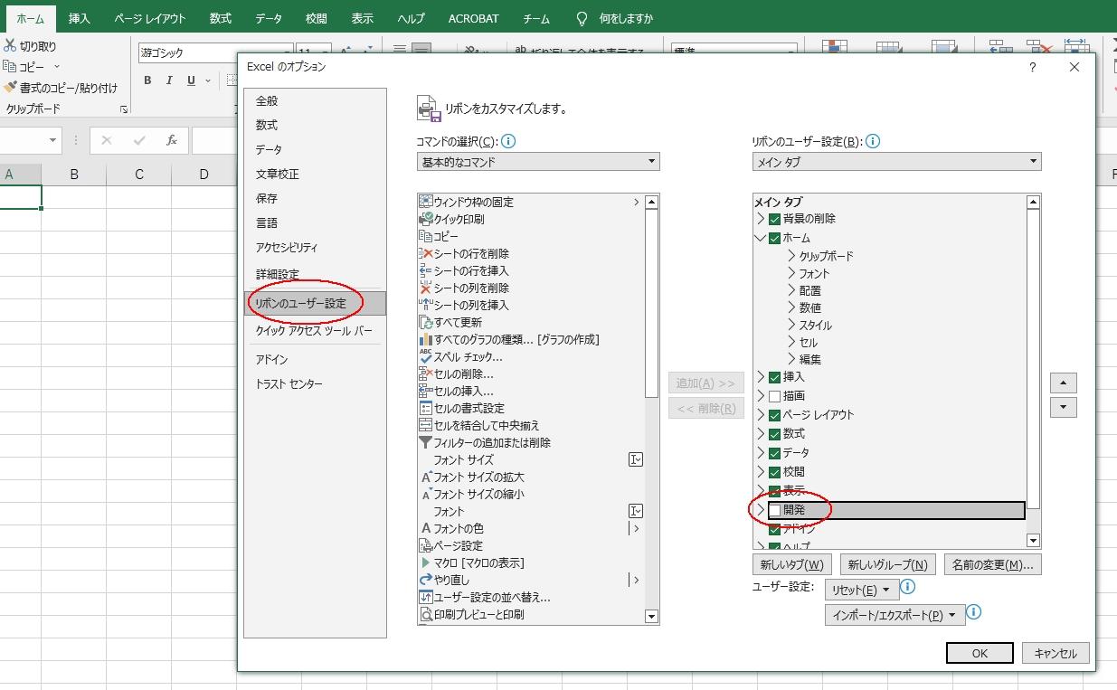Select シートの行を挿入 icon
Screen dimensions: 1117x690
coord(426,270)
